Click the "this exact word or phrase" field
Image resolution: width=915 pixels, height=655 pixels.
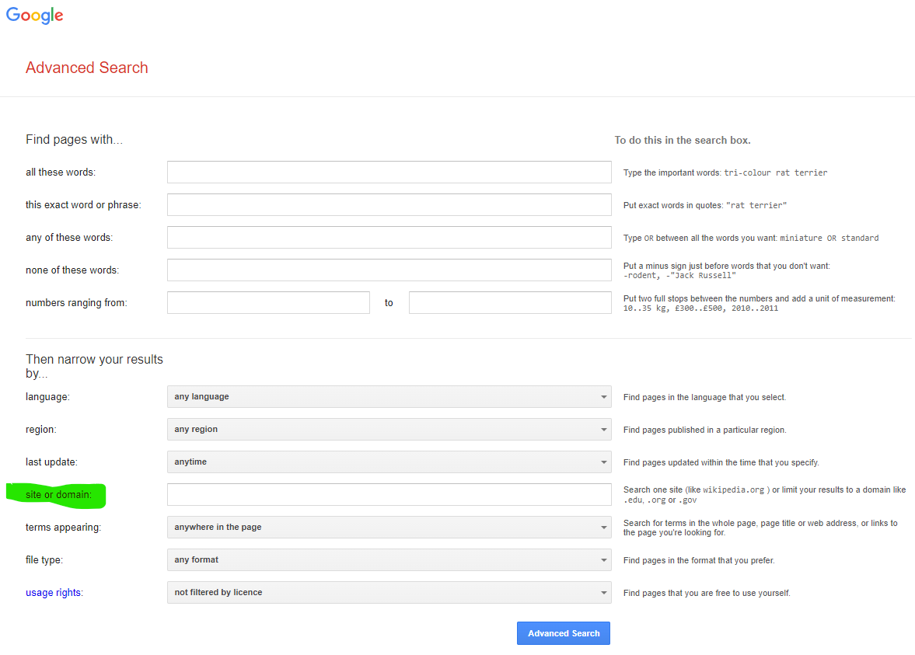click(x=389, y=204)
